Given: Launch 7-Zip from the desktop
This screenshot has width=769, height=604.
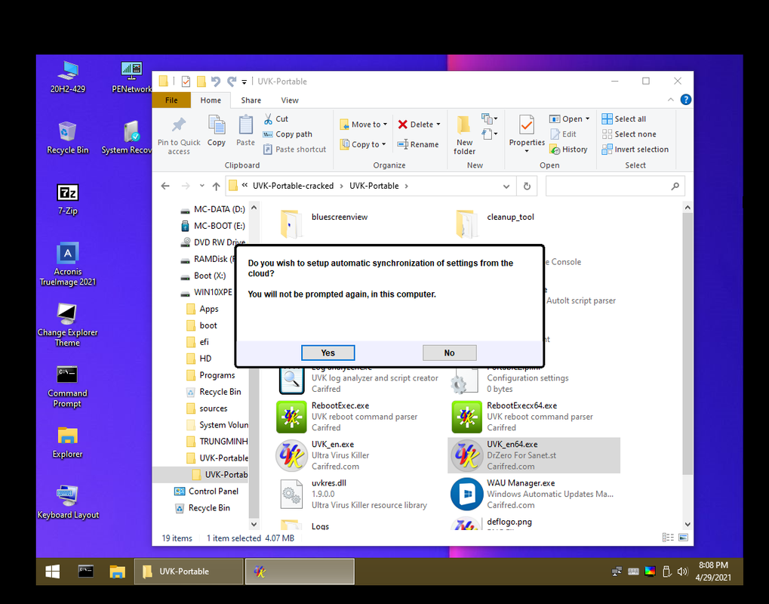Looking at the screenshot, I should click(68, 199).
